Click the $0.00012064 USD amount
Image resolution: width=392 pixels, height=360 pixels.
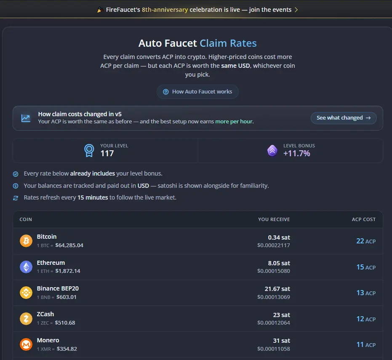(274, 323)
